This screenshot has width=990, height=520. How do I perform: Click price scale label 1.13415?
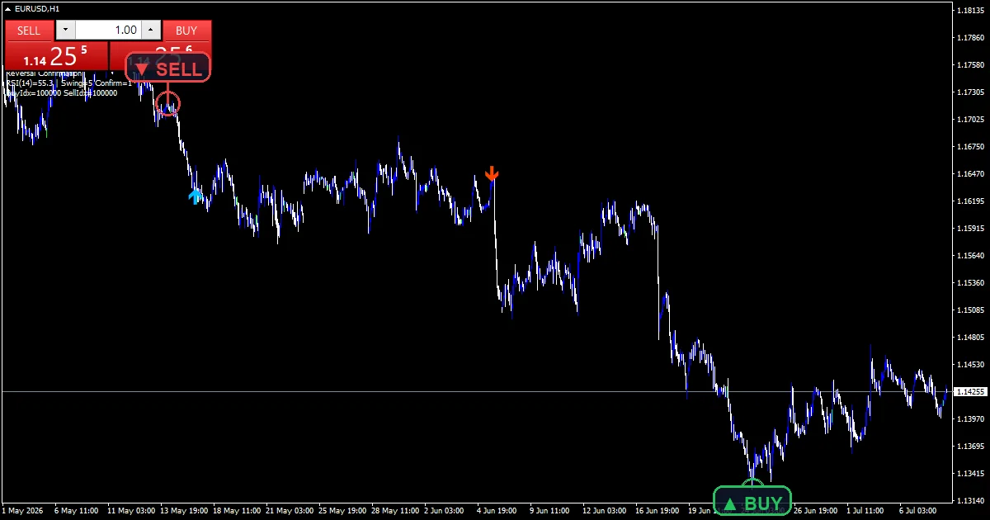[x=970, y=474]
